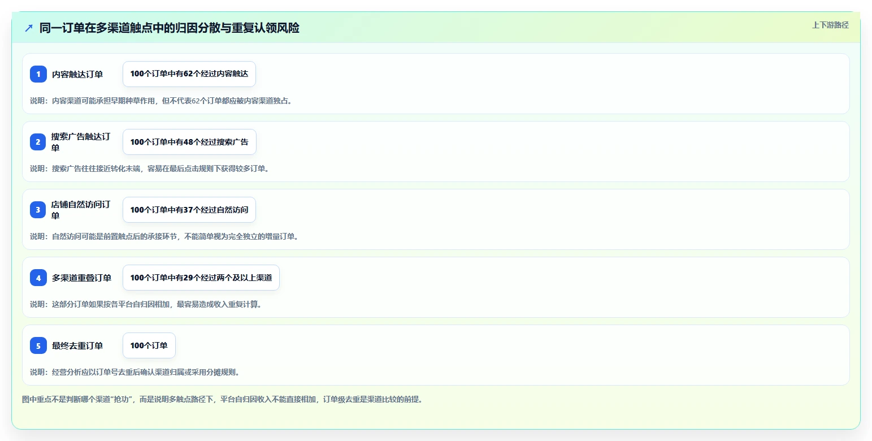The height and width of the screenshot is (441, 872).
Task: Click the 100个订单 chip
Action: tap(149, 345)
